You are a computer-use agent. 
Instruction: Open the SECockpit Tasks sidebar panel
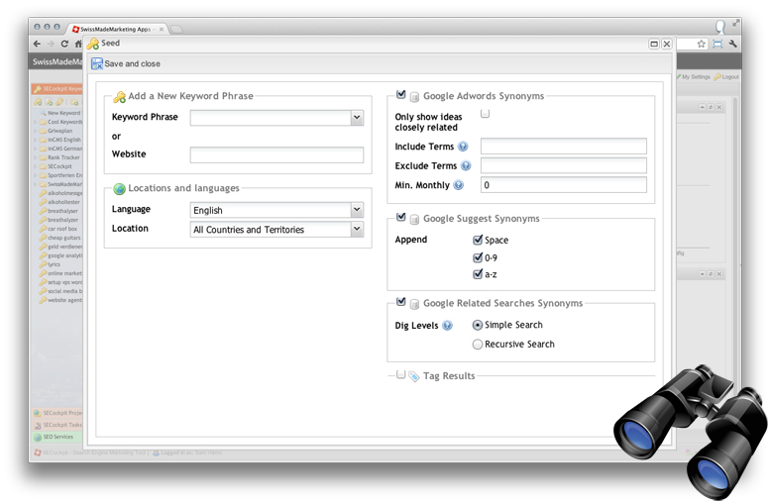click(56, 425)
